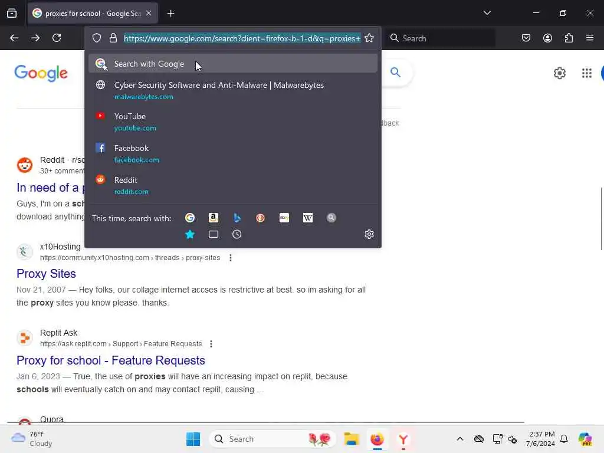Open Google quick settings gear
604x453 pixels.
click(x=559, y=73)
